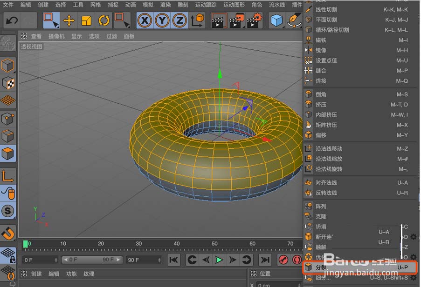Choose 线性切割 from the mesh menu
421x287 pixels.
click(360, 10)
